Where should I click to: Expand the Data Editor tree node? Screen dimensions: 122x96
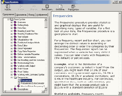[12, 46]
